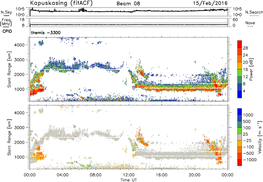Click the frequency trace panel
The image size is (263, 182).
coord(129,23)
